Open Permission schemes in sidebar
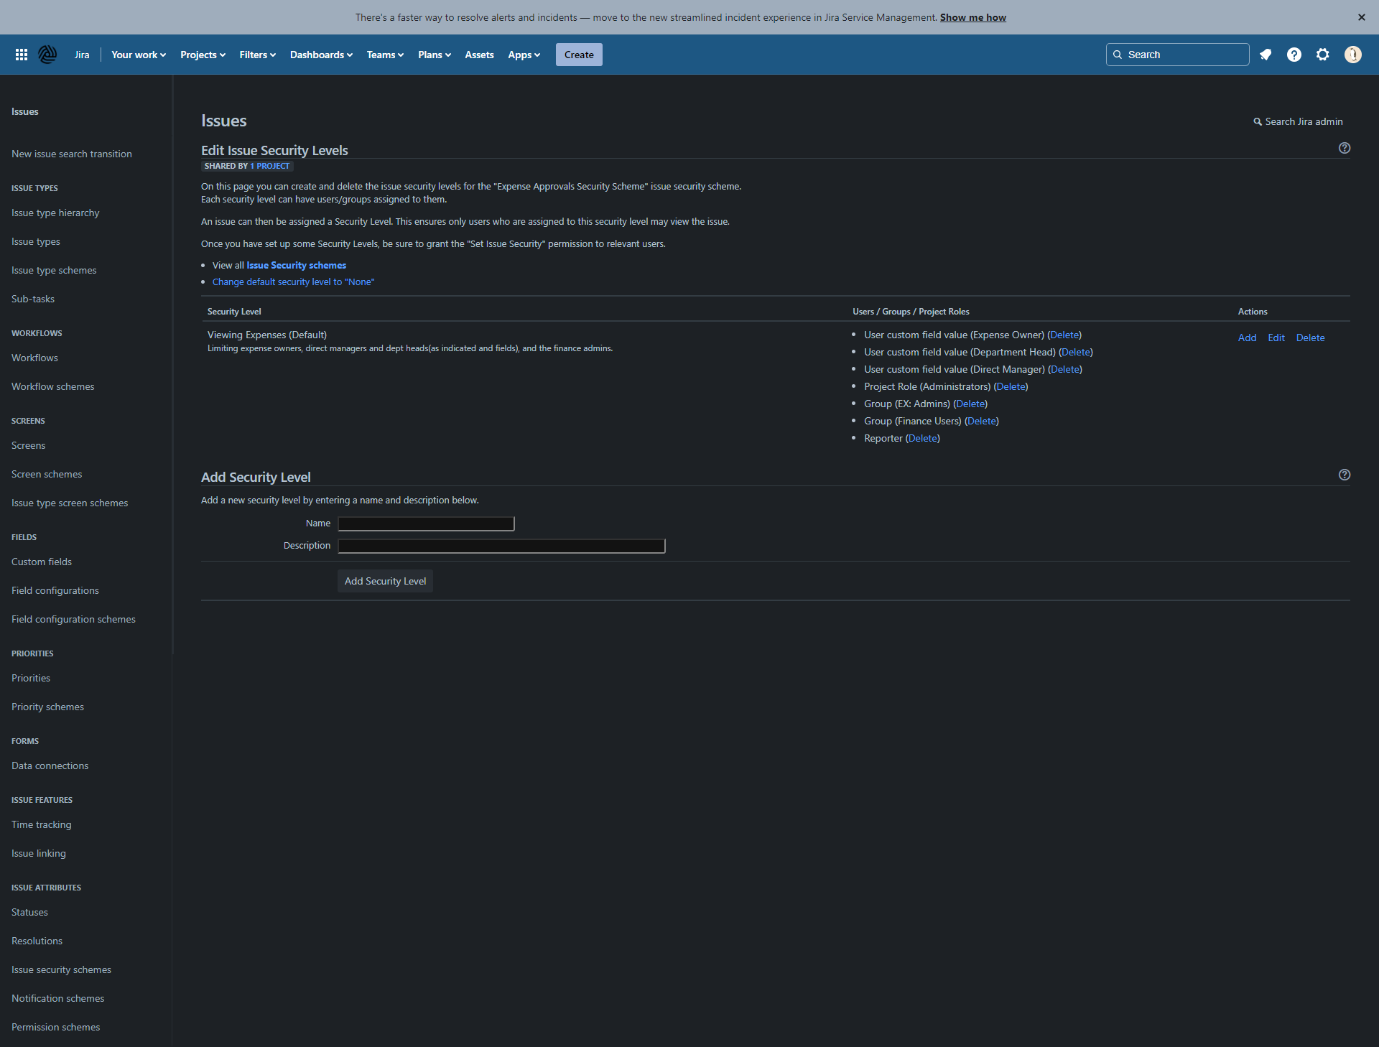This screenshot has height=1047, width=1379. tap(56, 1027)
